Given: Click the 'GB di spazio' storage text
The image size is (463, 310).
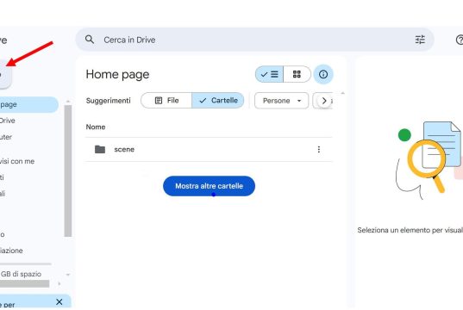Looking at the screenshot, I should pos(21,274).
